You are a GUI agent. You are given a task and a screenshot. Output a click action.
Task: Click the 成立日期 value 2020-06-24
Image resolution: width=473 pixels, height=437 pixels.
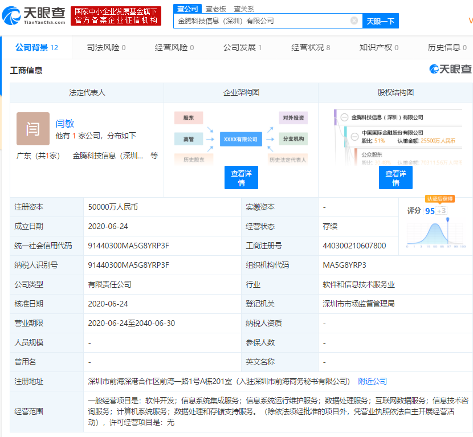108,226
